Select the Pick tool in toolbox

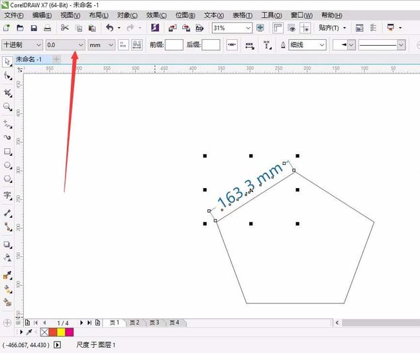(x=7, y=62)
